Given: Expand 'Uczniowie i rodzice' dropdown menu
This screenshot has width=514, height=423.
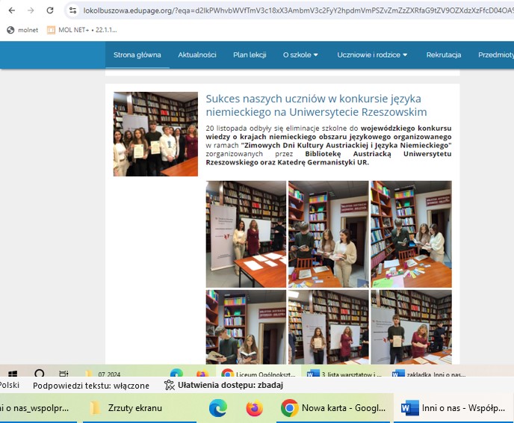Looking at the screenshot, I should pyautogui.click(x=372, y=55).
